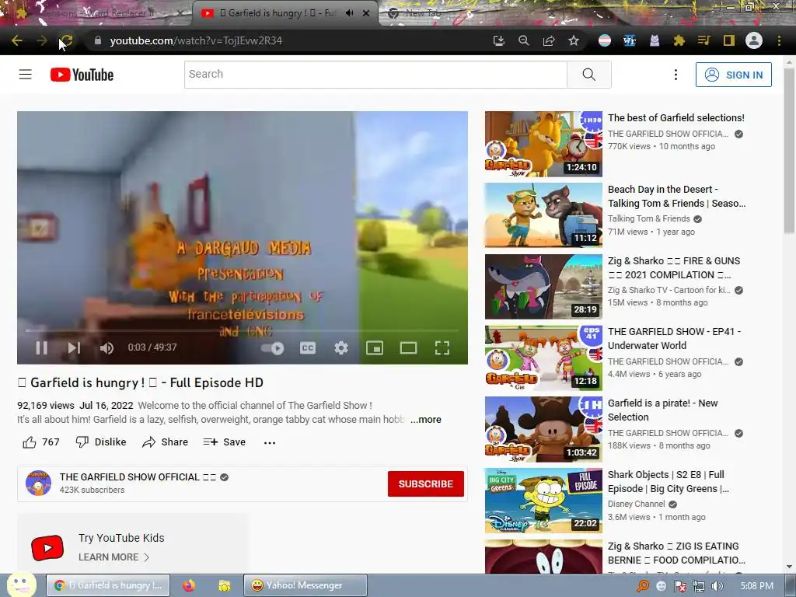The image size is (796, 597).
Task: Reload the page with refresh icon
Action: coord(67,40)
